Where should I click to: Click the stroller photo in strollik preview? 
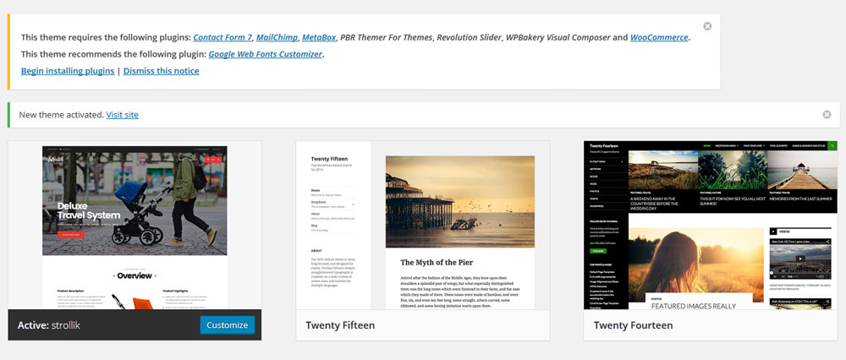tap(135, 200)
